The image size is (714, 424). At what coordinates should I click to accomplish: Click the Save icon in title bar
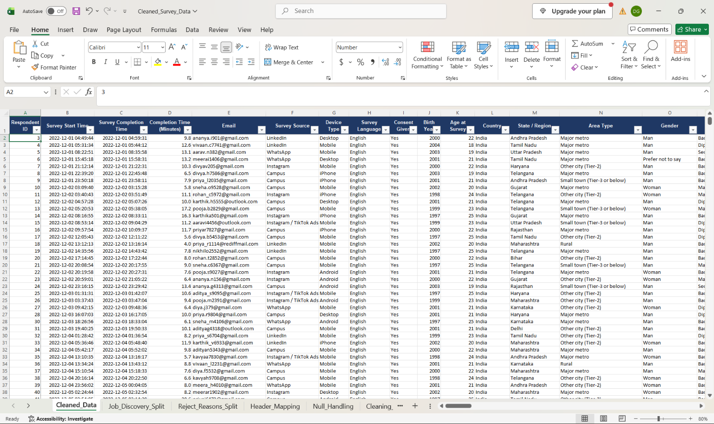76,11
